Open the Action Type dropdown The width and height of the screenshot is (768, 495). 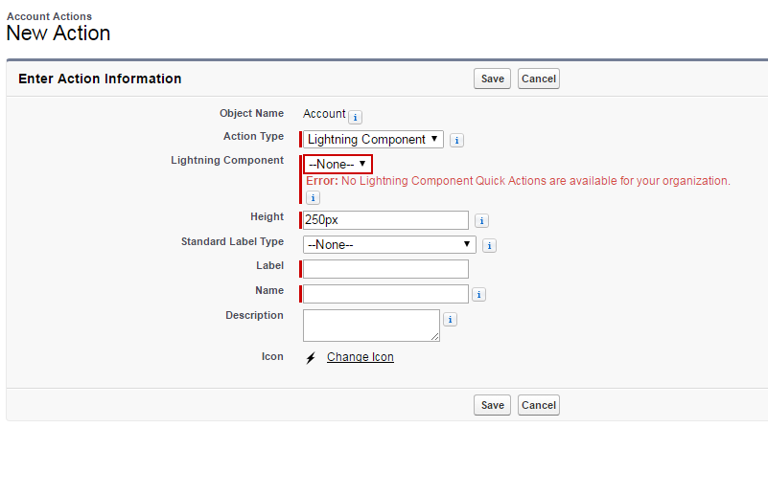pos(373,140)
